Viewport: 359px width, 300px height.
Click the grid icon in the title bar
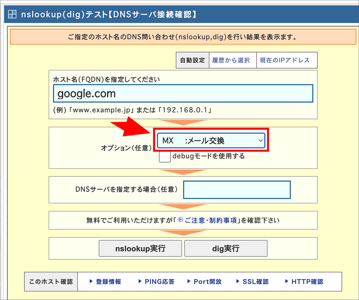pyautogui.click(x=13, y=14)
